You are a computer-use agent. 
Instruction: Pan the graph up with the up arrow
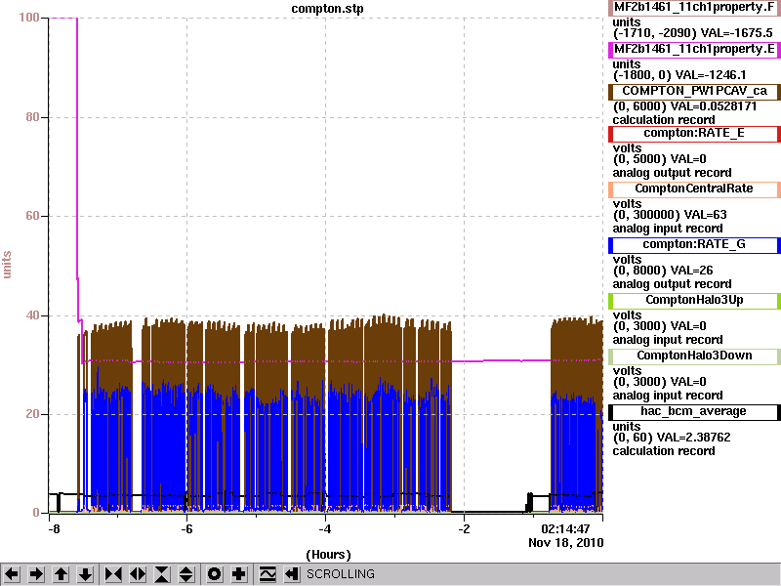point(61,574)
